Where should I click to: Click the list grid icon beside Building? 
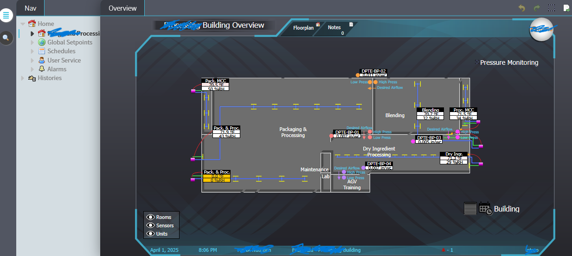pyautogui.click(x=470, y=208)
